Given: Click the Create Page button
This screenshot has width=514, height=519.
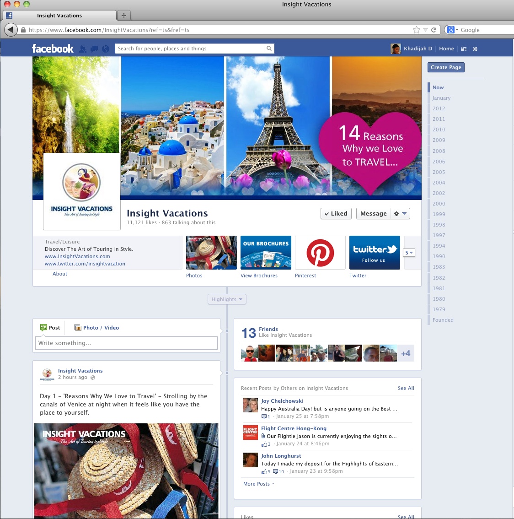Looking at the screenshot, I should click(x=446, y=67).
